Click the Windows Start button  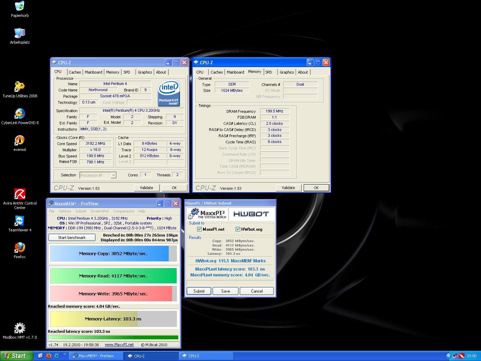[17, 356]
